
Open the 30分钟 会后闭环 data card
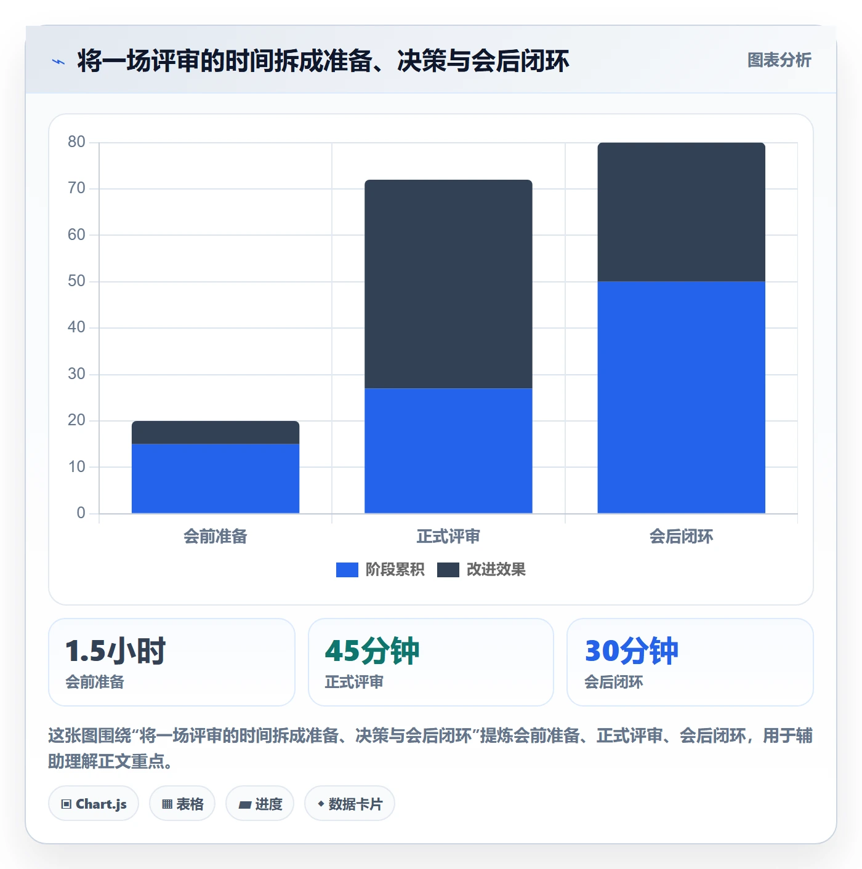pos(690,662)
